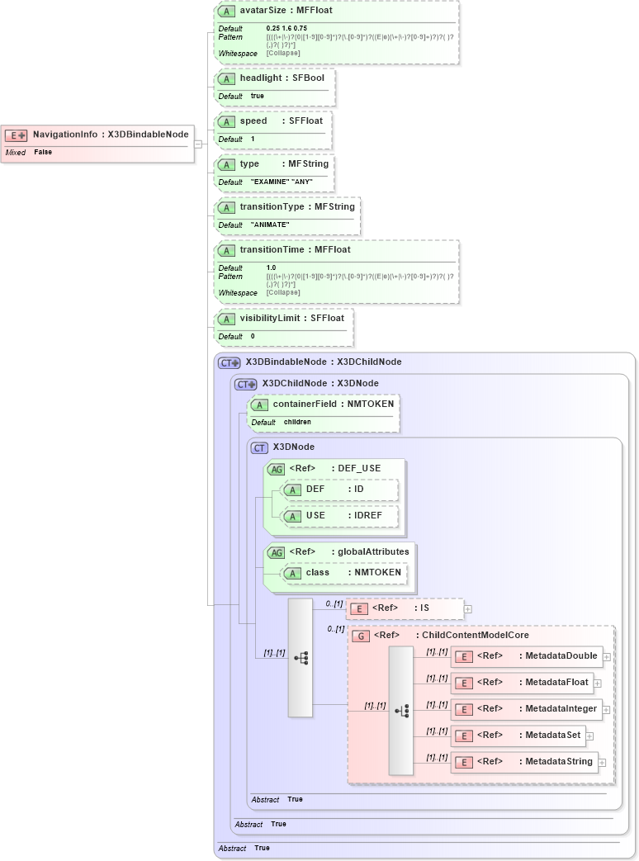Select the X3DBindableNode : X3DChildNode title

click(324, 362)
